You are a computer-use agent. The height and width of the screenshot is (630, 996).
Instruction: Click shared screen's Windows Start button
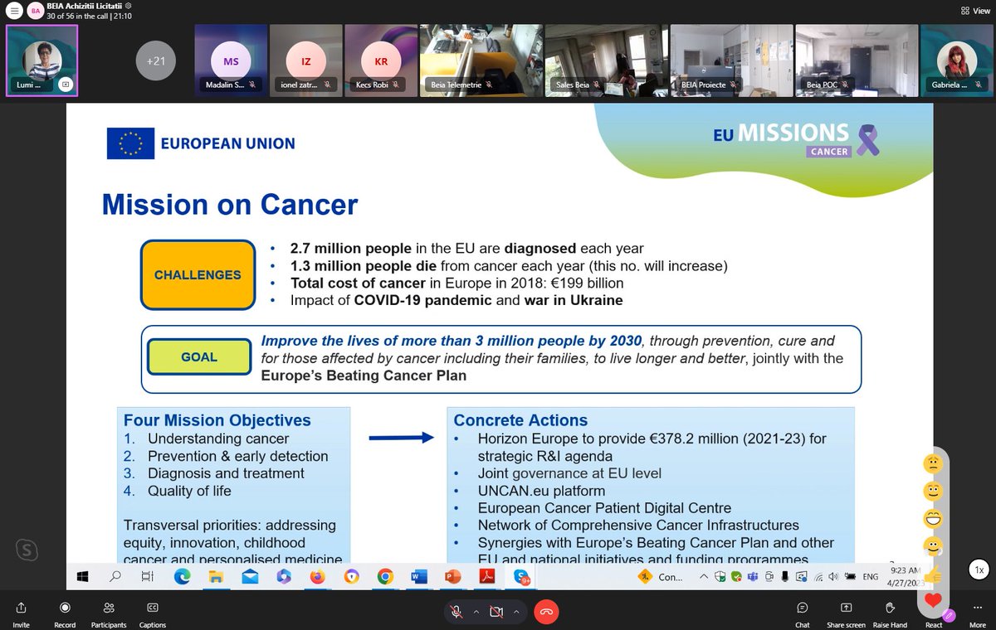tap(83, 576)
